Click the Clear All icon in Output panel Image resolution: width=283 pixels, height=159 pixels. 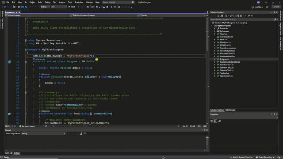click(81, 133)
